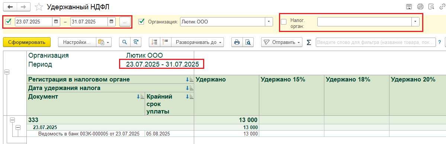Toggle the period filter checkbox

click(9, 21)
